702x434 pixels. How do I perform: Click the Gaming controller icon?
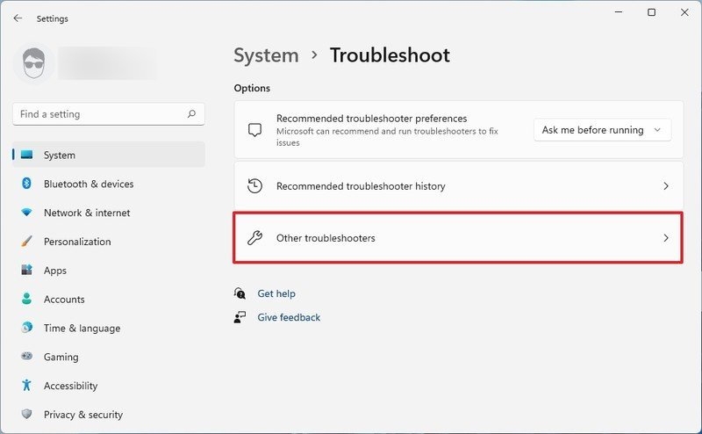pyautogui.click(x=27, y=356)
